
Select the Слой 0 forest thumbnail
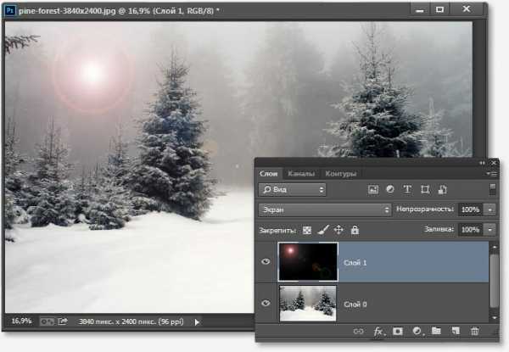point(308,304)
